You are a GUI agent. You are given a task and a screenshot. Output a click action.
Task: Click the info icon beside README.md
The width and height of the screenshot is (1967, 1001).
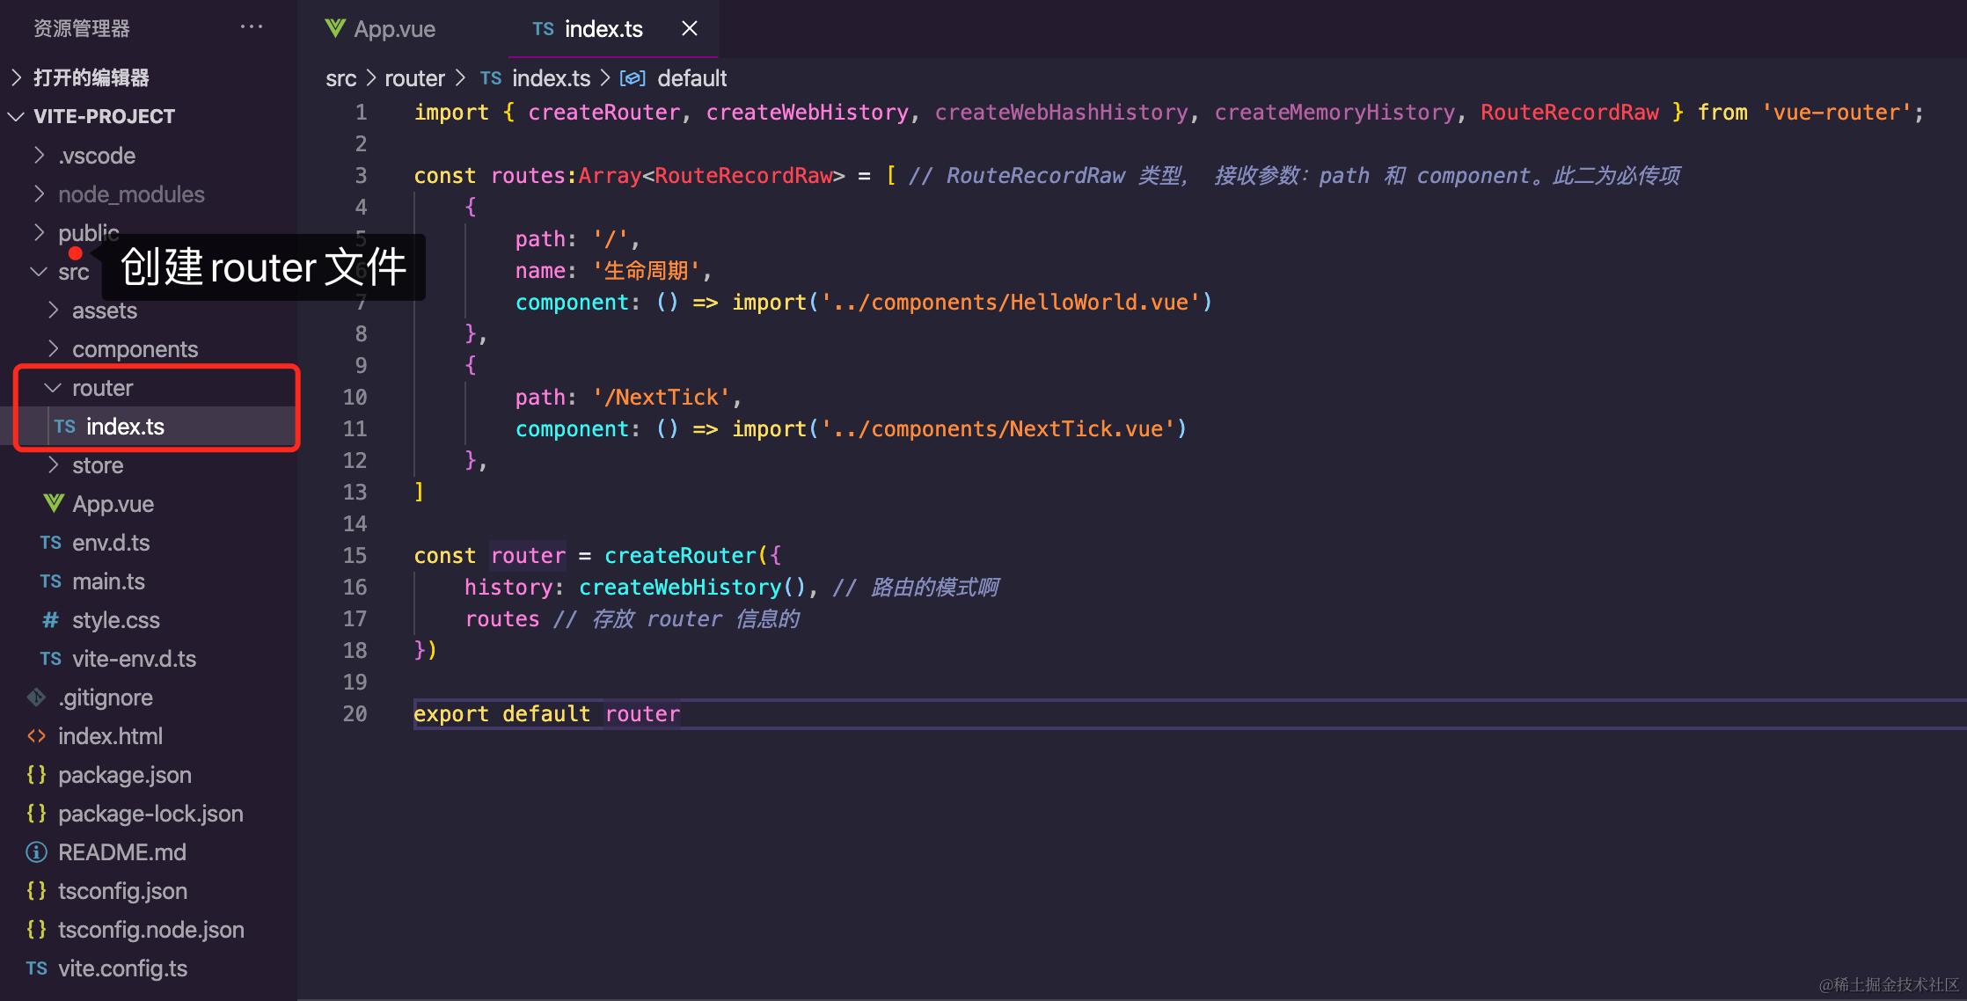click(36, 852)
